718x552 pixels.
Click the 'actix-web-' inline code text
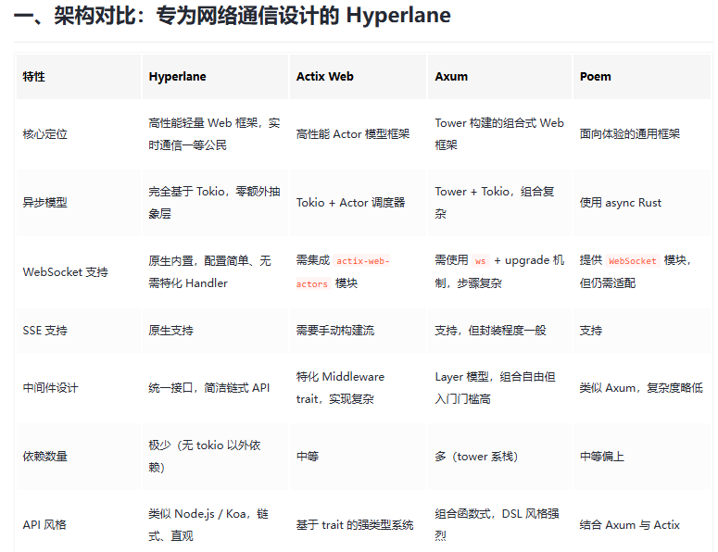[x=362, y=261]
